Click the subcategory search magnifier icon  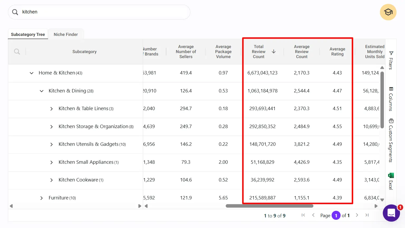pos(17,52)
